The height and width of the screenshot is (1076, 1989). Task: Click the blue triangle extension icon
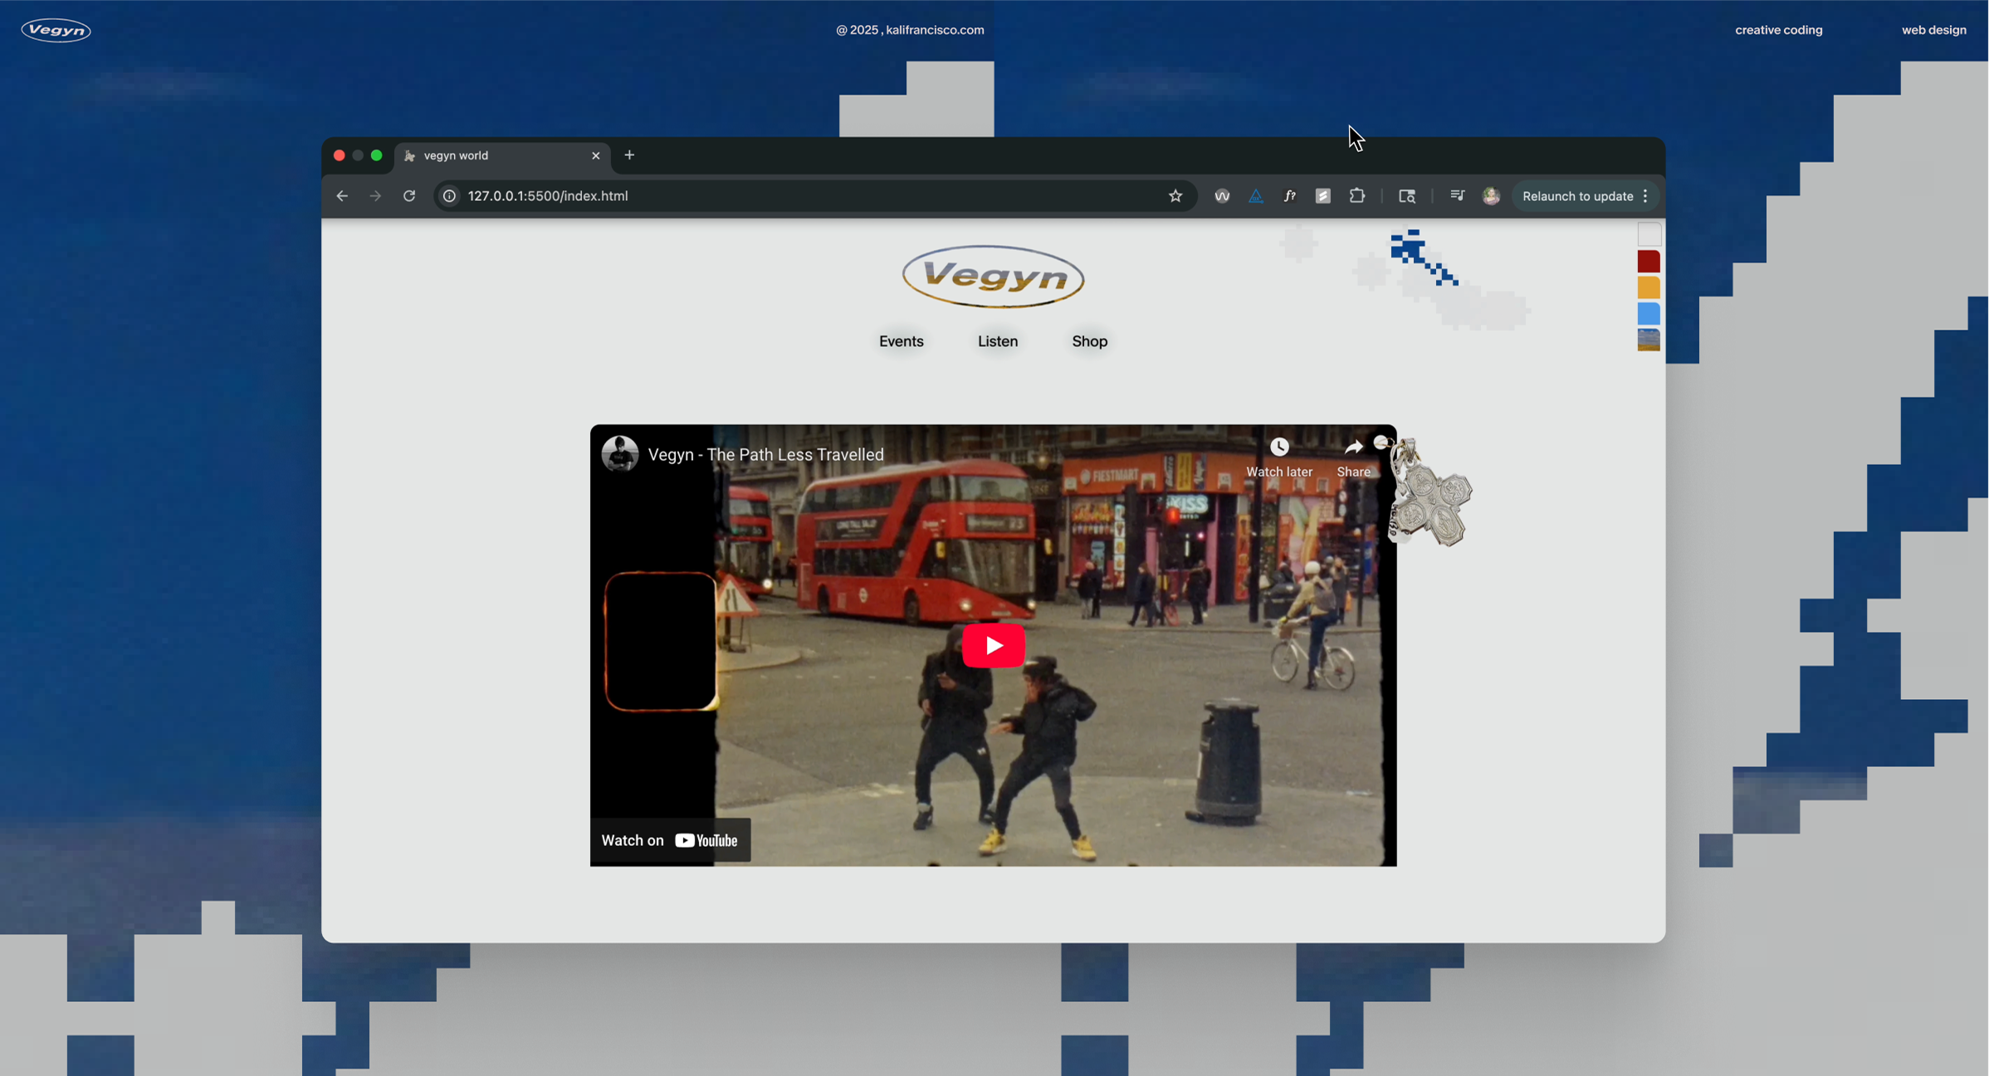tap(1255, 196)
